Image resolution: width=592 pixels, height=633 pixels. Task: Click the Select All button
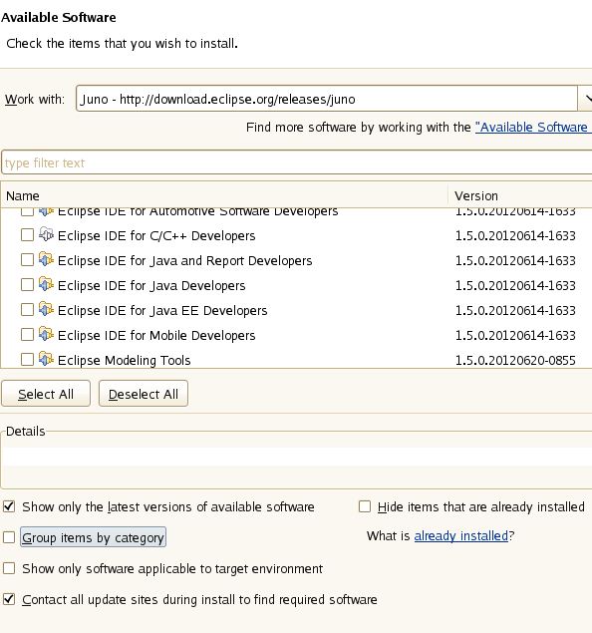pyautogui.click(x=46, y=394)
